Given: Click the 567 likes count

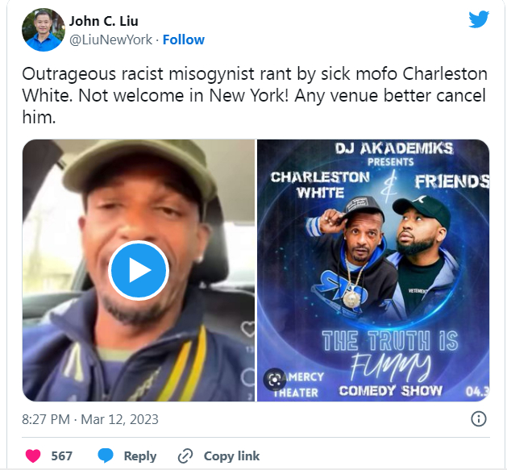Looking at the screenshot, I should coord(62,455).
